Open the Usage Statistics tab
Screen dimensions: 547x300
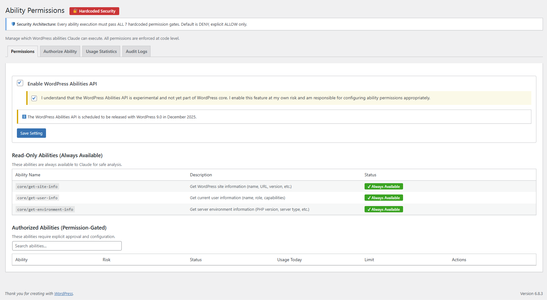pyautogui.click(x=101, y=52)
